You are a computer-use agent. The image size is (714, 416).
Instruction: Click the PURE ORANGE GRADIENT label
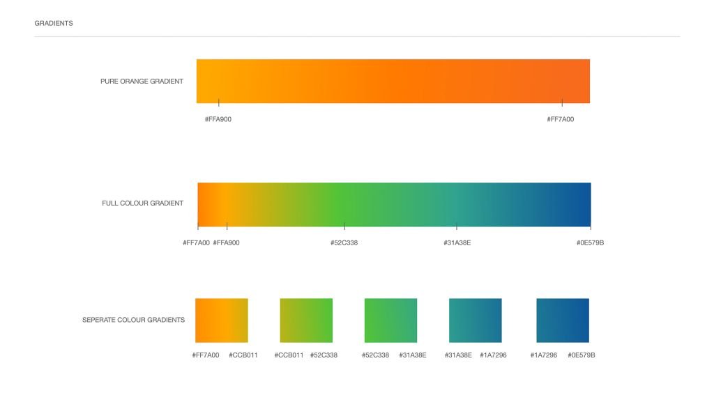(142, 82)
